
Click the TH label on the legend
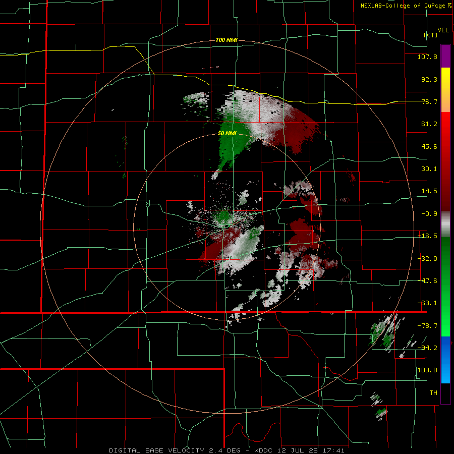pyautogui.click(x=433, y=393)
